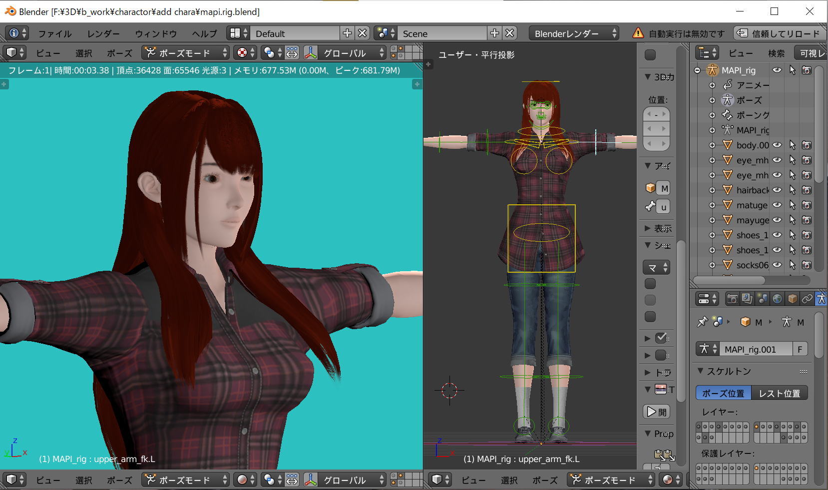
Task: Open the Render properties camera tab
Action: 732,299
